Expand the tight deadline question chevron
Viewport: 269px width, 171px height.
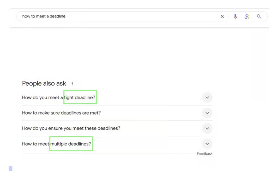tap(207, 97)
